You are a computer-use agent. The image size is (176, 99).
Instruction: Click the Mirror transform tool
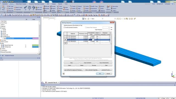(60, 11)
